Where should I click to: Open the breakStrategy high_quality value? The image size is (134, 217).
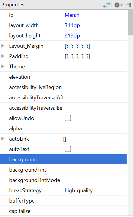pos(79,190)
